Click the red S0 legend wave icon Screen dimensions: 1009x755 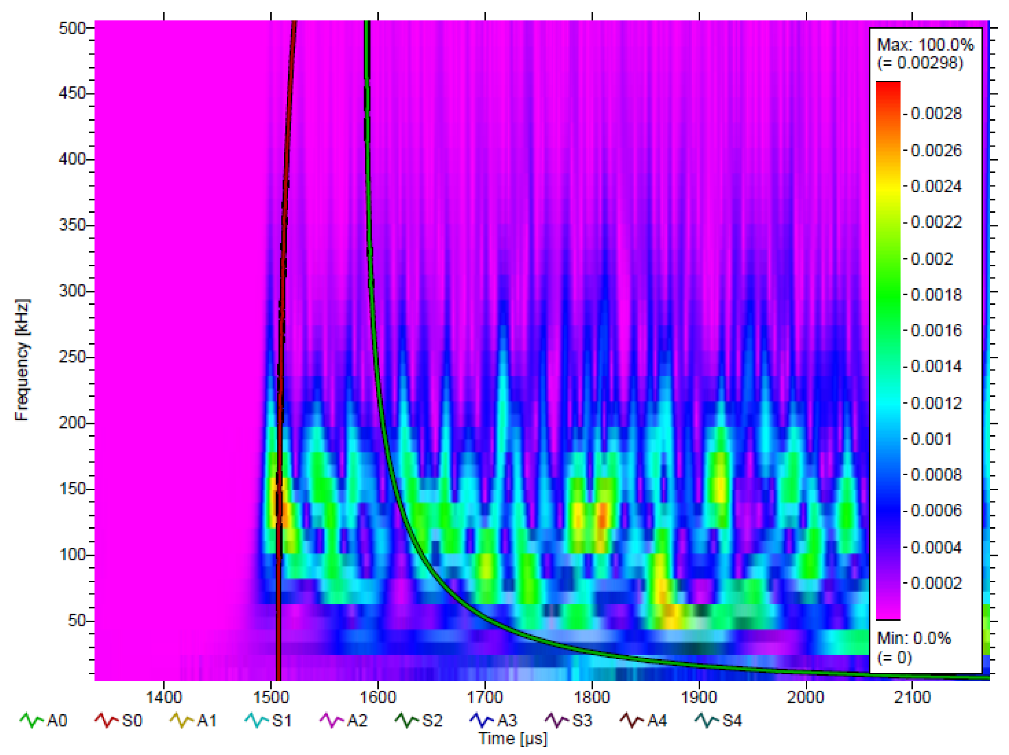point(106,720)
